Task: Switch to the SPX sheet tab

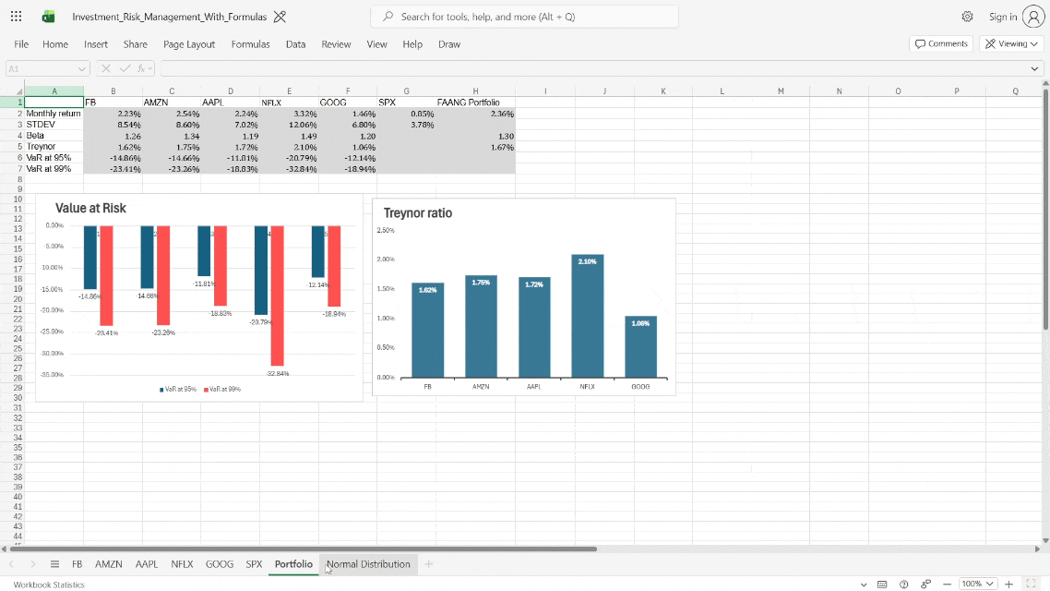Action: click(x=254, y=564)
